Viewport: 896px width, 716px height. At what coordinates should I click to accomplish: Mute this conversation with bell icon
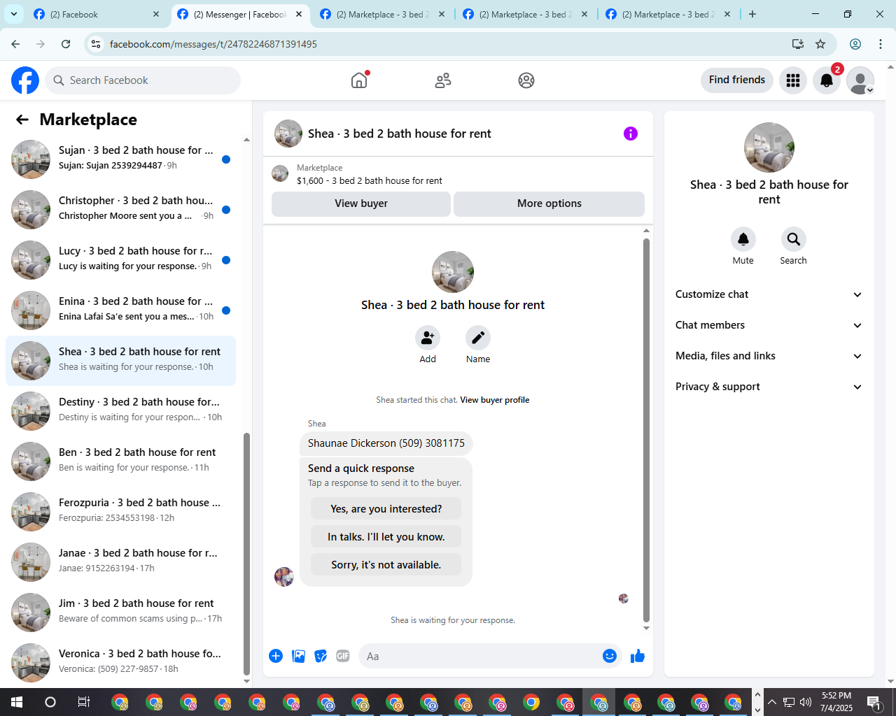(x=743, y=239)
